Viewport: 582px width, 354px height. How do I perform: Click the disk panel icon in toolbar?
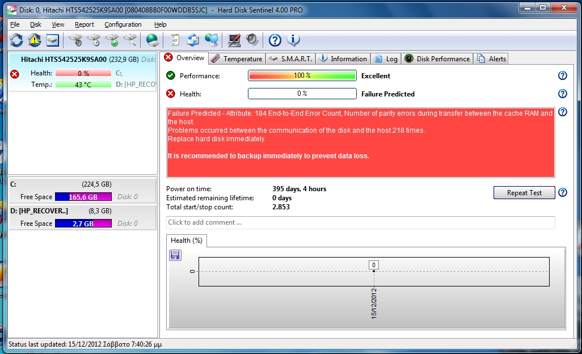pyautogui.click(x=53, y=40)
